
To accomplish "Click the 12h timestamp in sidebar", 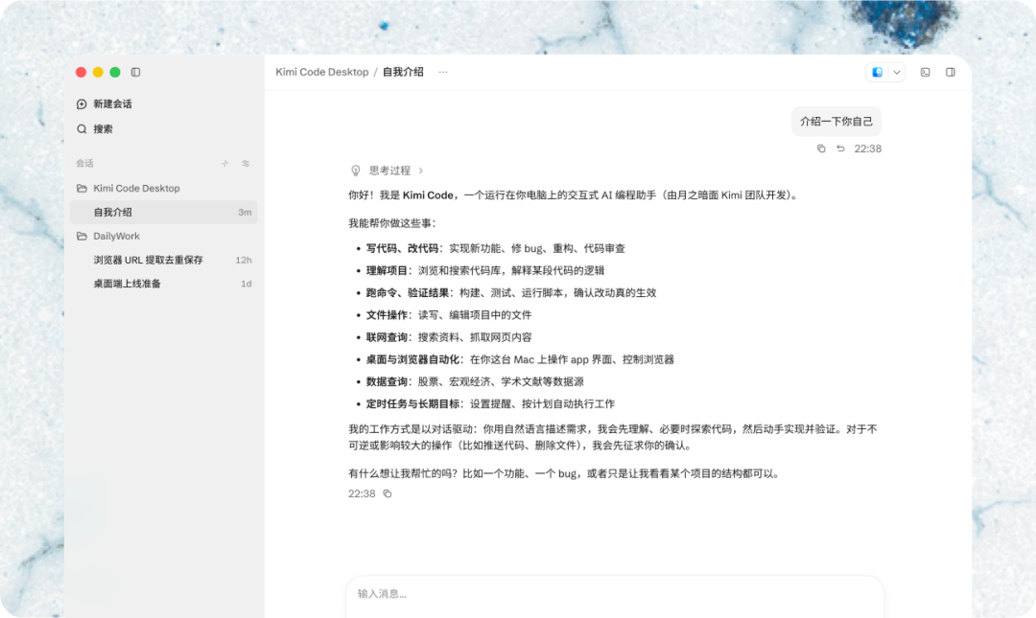I will click(243, 260).
